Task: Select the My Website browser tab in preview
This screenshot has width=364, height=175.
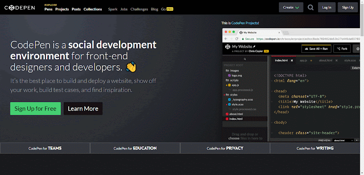Action: [x=259, y=33]
